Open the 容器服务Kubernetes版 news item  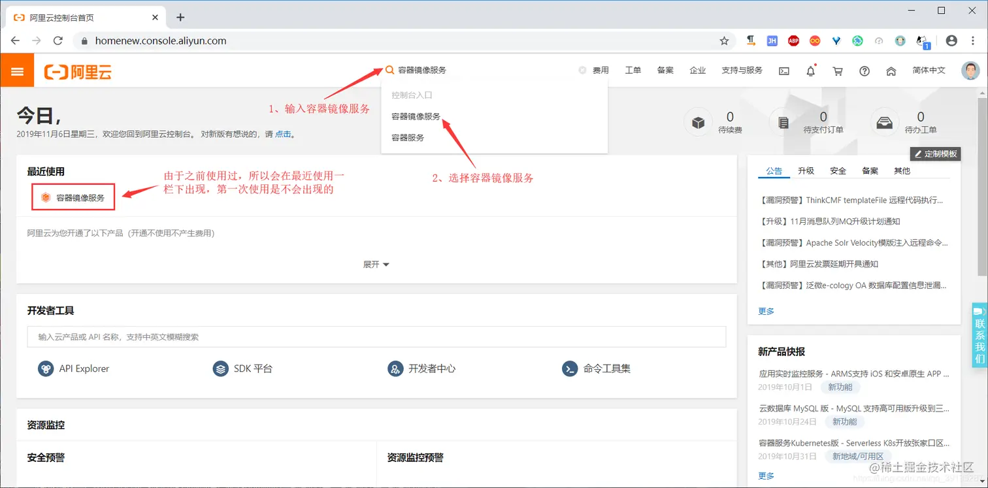(x=854, y=443)
